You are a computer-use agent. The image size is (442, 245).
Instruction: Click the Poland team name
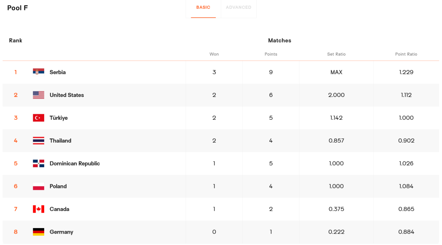(58, 186)
